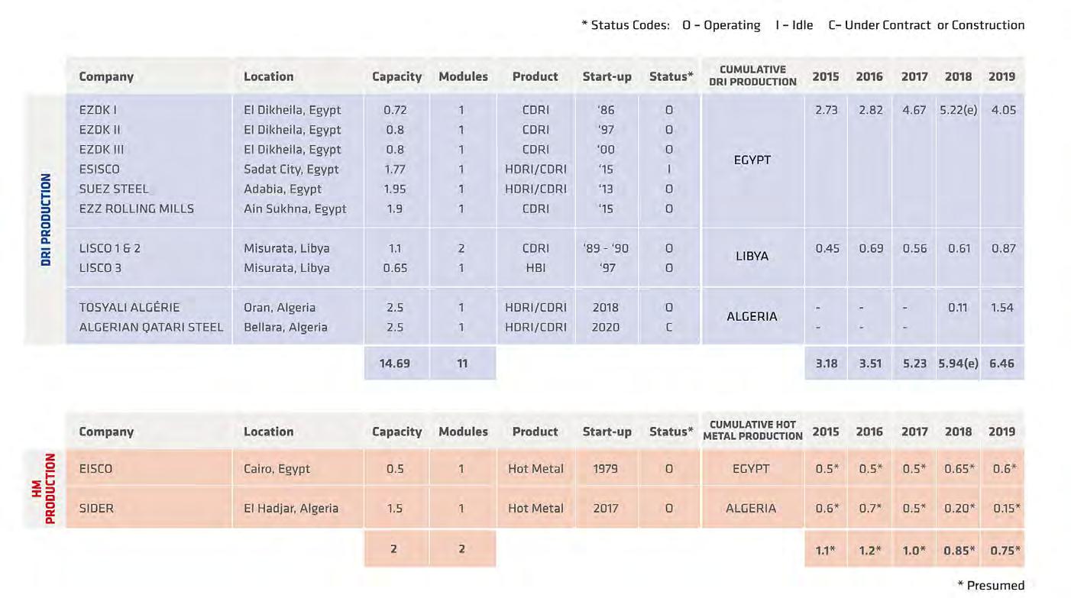
Task: Click the LISCO 1 & 2 company cell
Action: [110, 248]
